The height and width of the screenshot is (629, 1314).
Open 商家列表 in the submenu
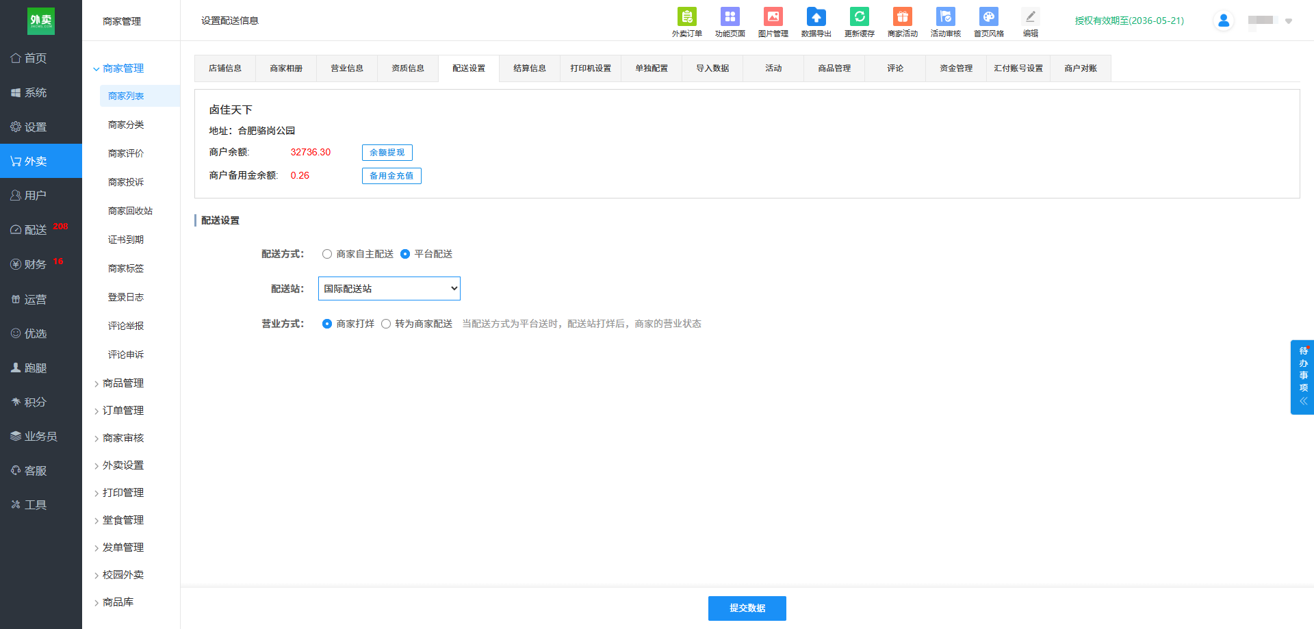(x=140, y=96)
